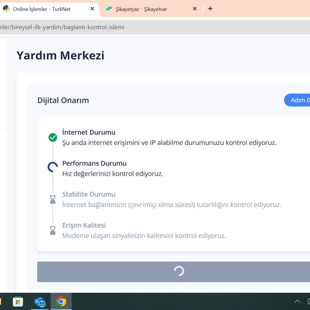Click the 'Dijital Onarım' title
Viewport: 310px width, 310px height.
[63, 101]
